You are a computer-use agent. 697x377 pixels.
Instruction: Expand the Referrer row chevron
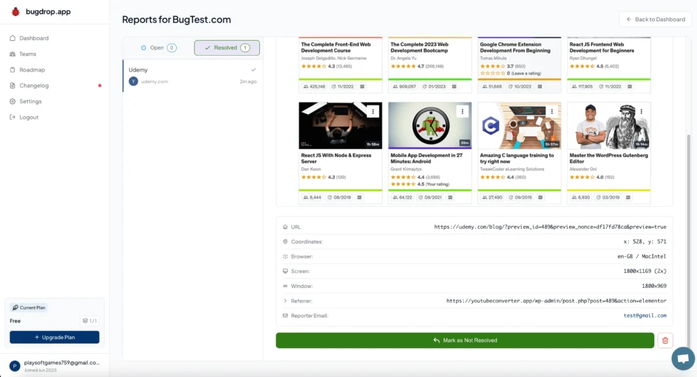(x=285, y=301)
